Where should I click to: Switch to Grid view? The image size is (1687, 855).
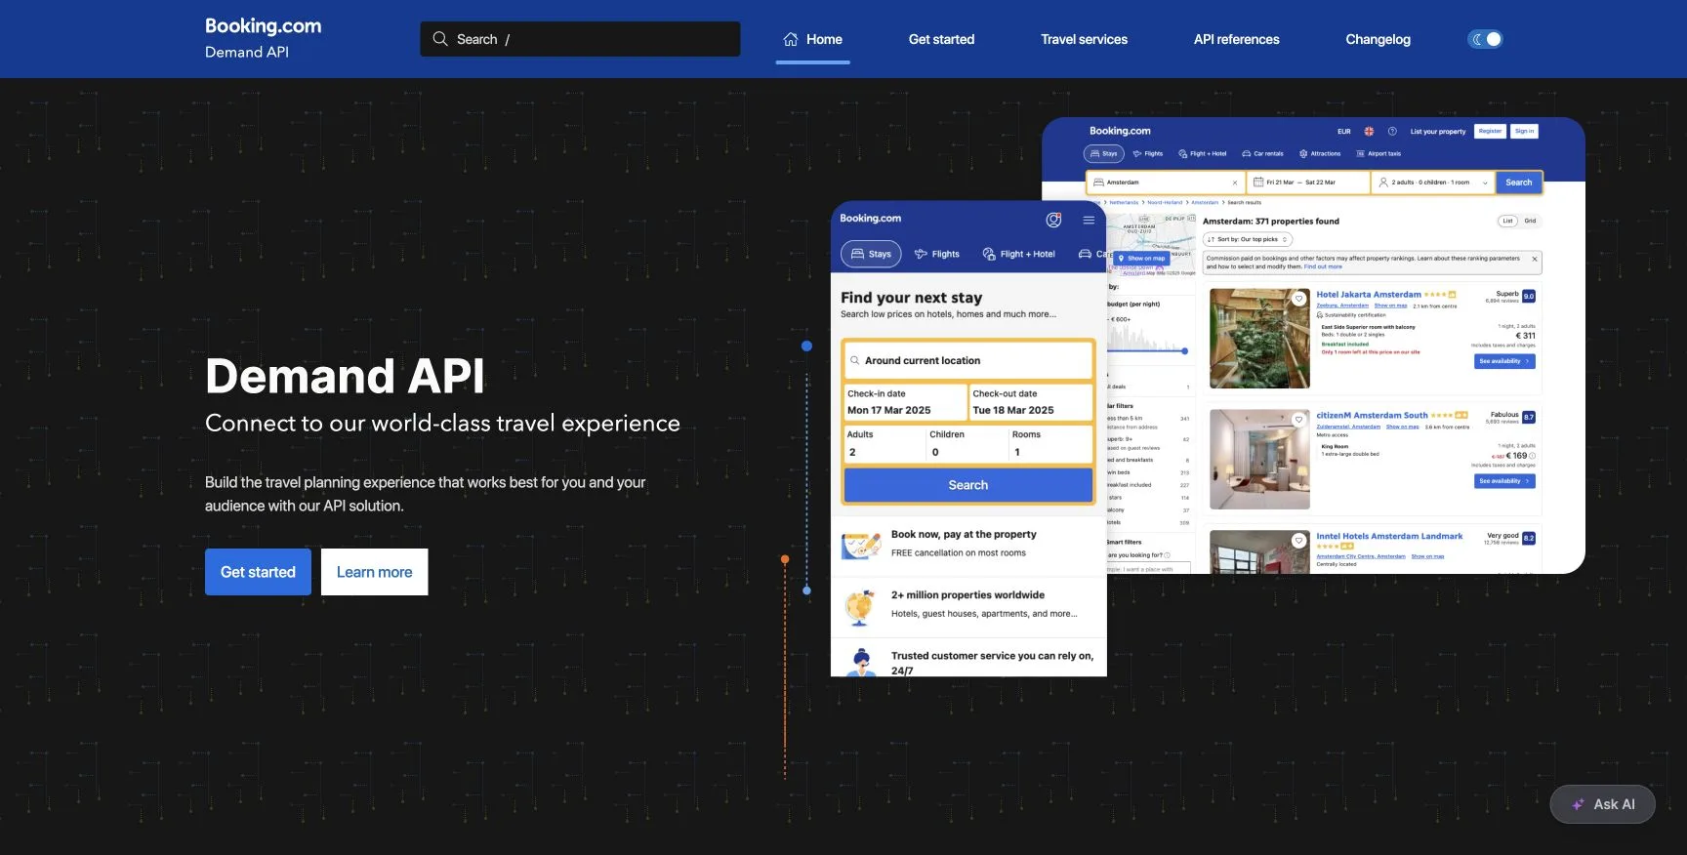(x=1530, y=221)
